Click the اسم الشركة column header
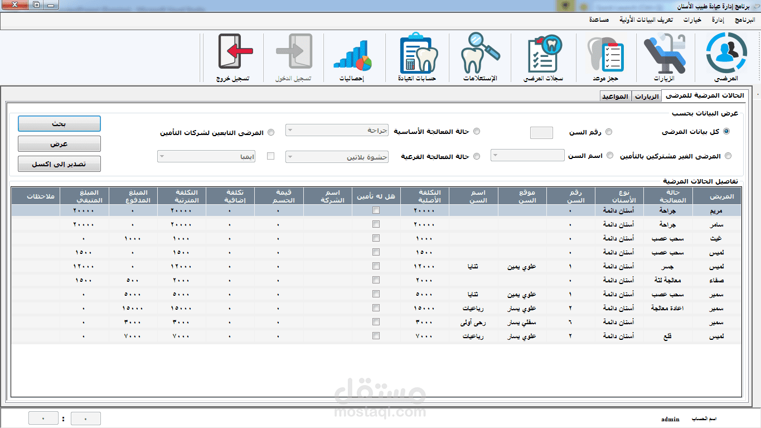 328,196
